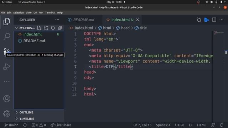Click line number 10 in the gutter
Viewport: 228px width, 128px height.
pyautogui.click(x=74, y=84)
